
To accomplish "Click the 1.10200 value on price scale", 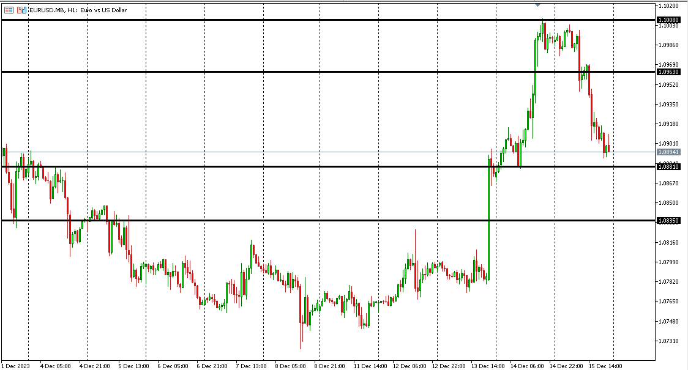I will (x=668, y=6).
